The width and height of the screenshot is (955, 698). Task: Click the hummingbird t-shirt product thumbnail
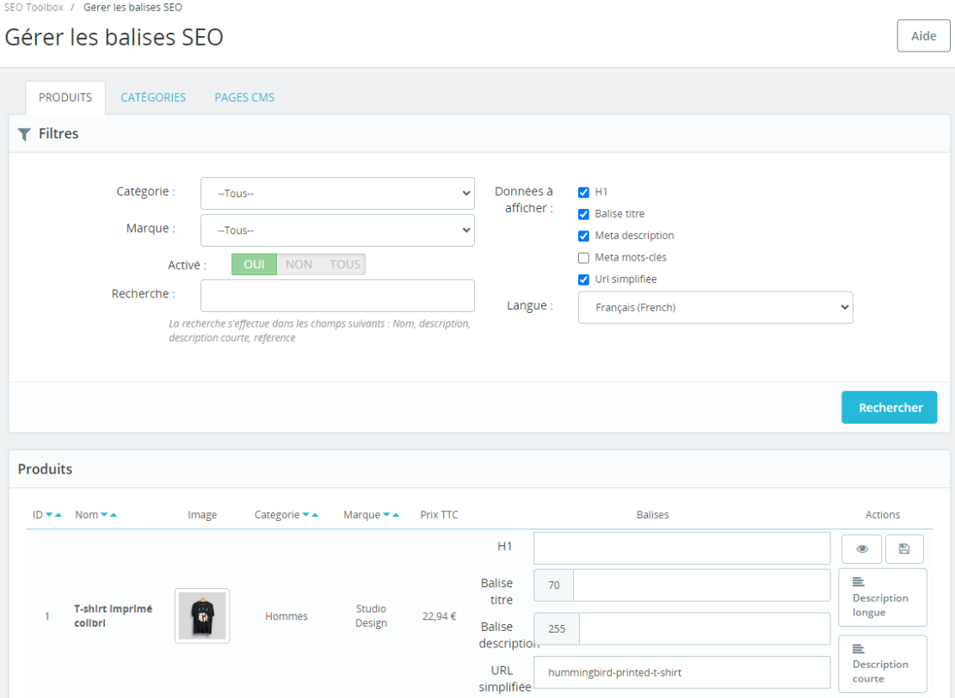(x=201, y=615)
